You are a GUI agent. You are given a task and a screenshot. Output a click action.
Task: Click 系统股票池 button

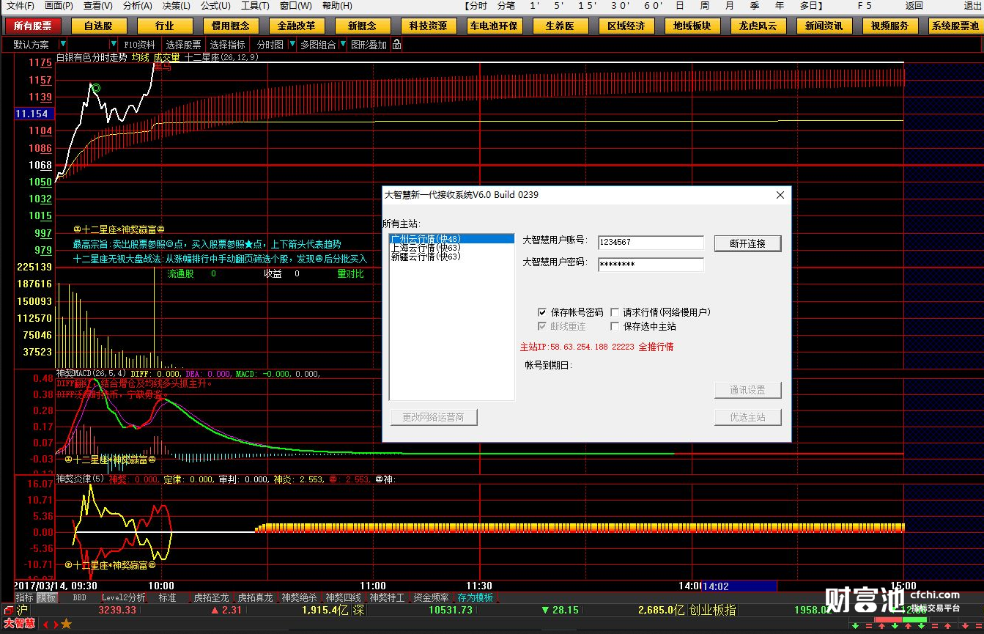tap(955, 26)
